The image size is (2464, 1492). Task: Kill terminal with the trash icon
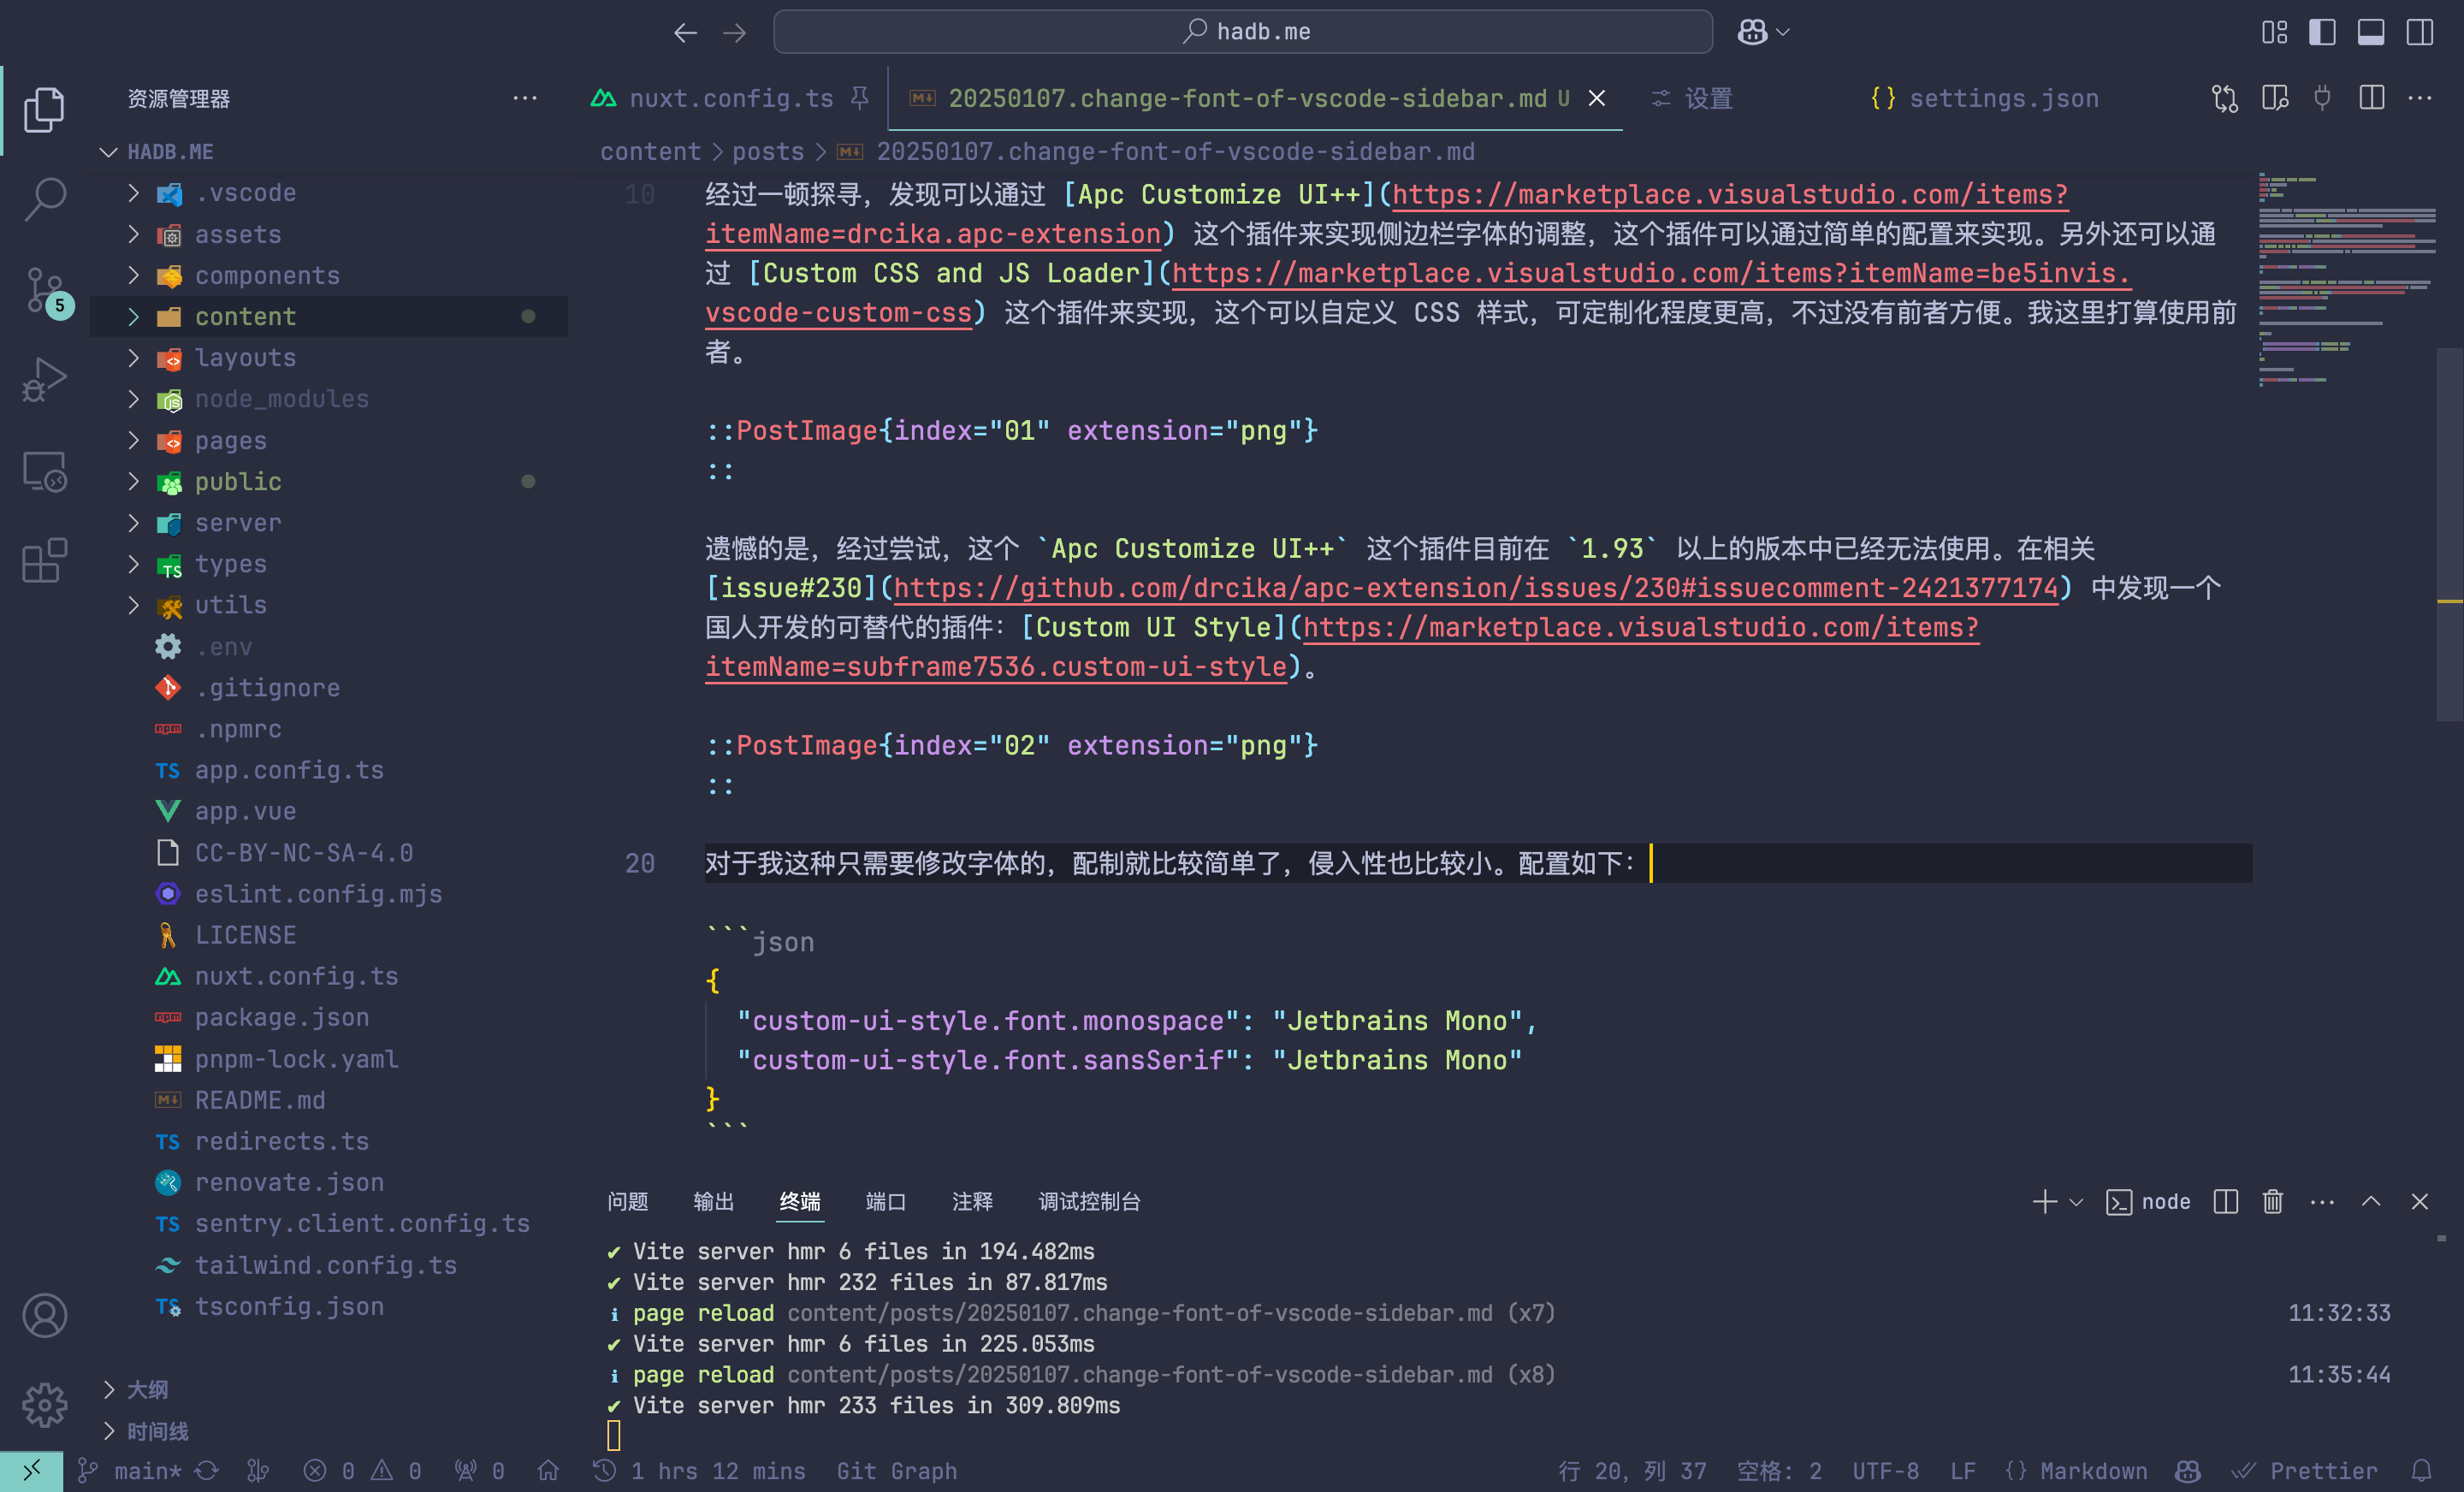[2272, 1201]
